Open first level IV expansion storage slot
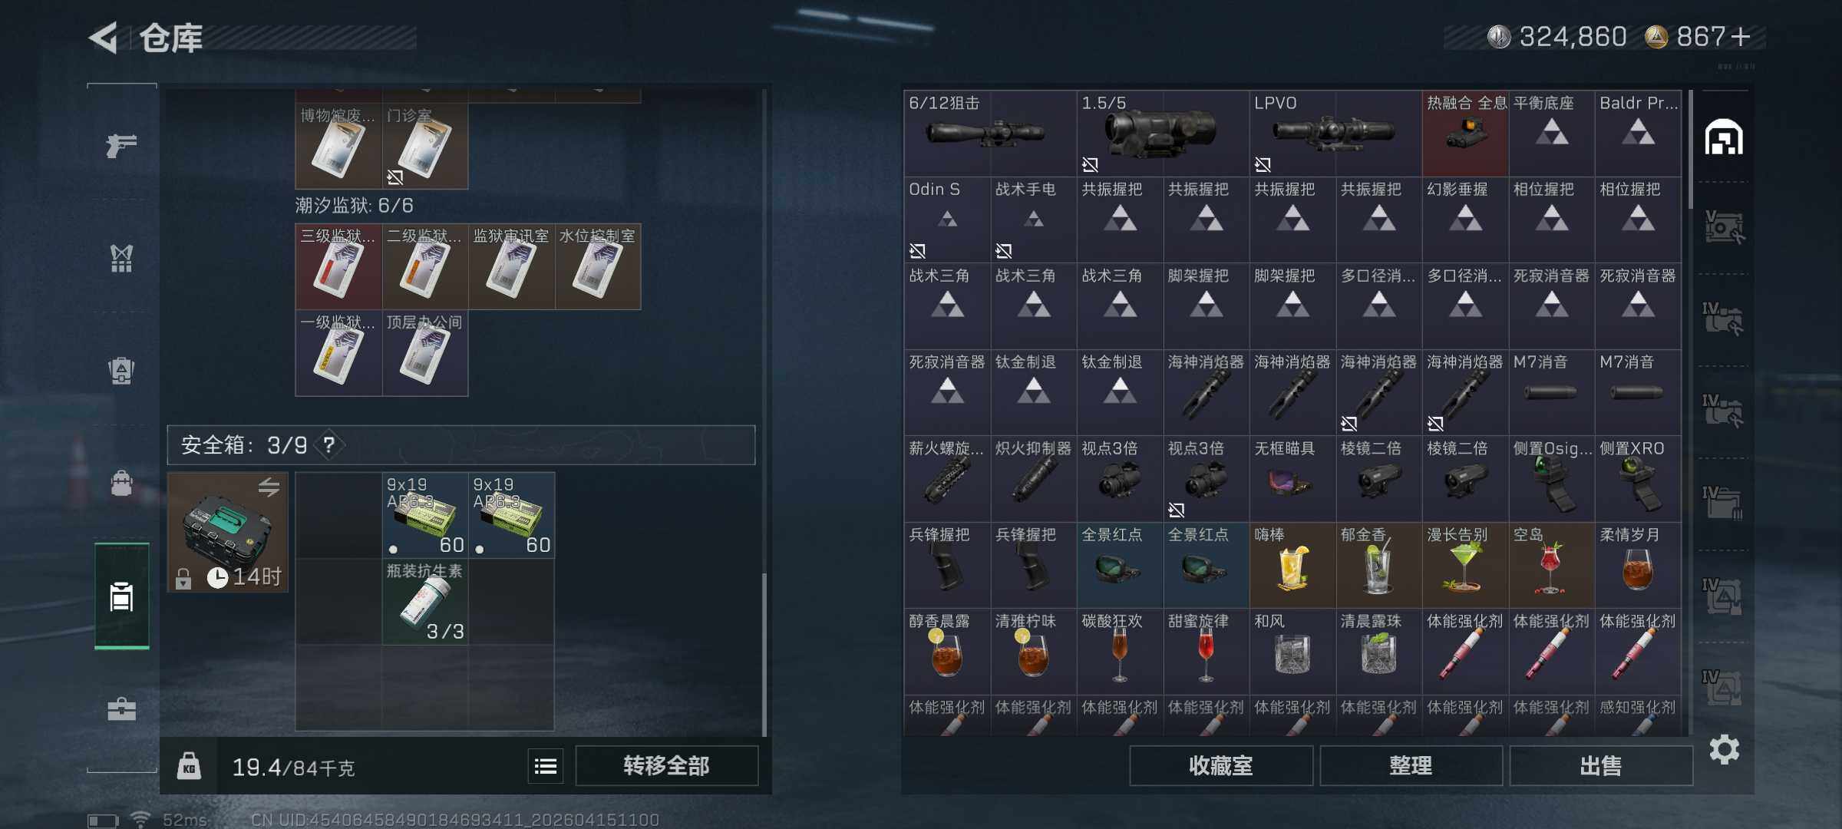 click(1723, 318)
